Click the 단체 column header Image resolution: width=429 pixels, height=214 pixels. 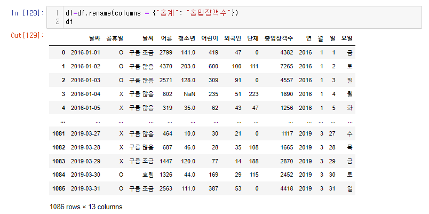[252, 38]
